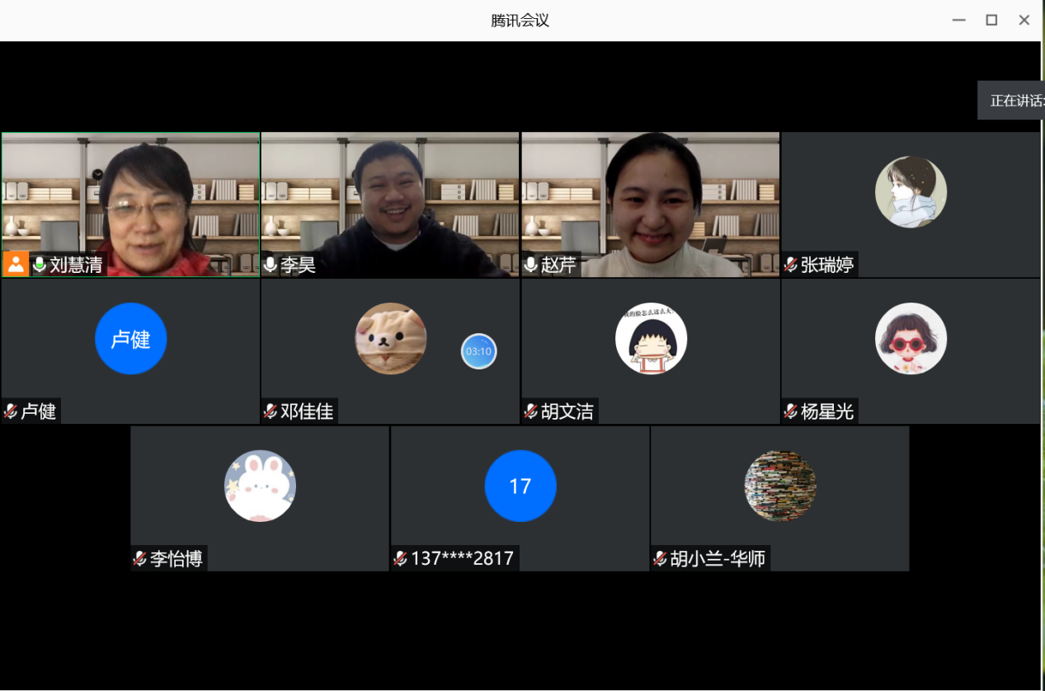Click muted mic icon for 胡小兰-华师
The height and width of the screenshot is (691, 1045).
pos(660,558)
